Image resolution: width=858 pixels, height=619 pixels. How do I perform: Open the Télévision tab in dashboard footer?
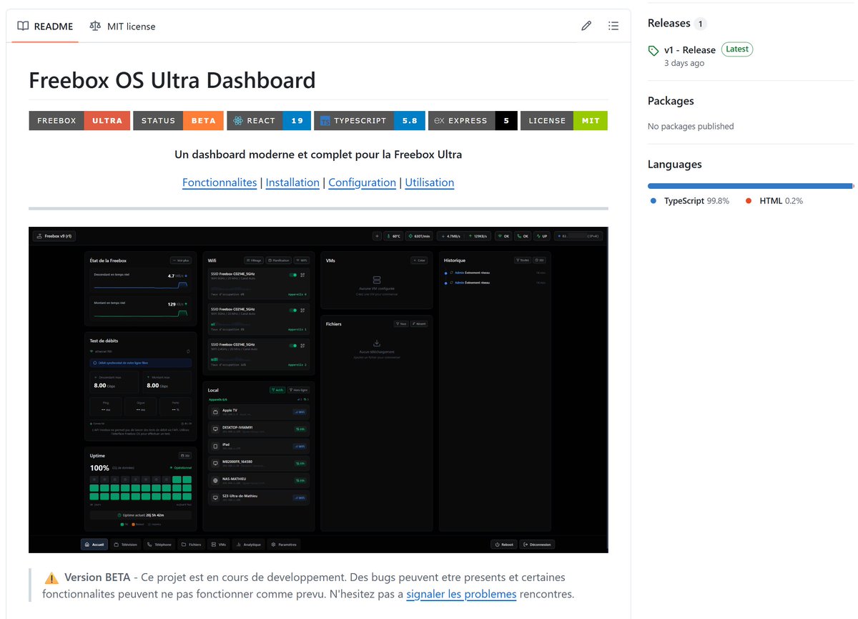pyautogui.click(x=127, y=545)
